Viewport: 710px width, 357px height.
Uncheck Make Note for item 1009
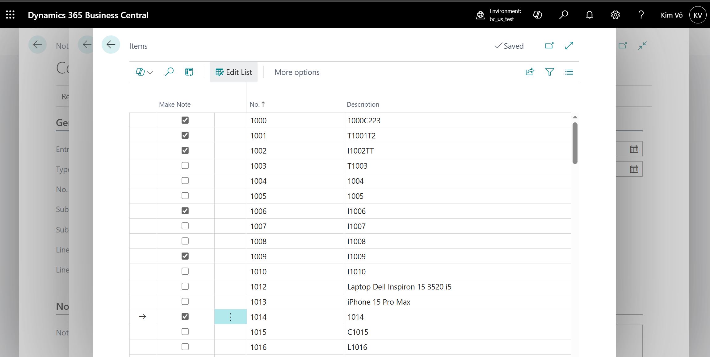[185, 256]
